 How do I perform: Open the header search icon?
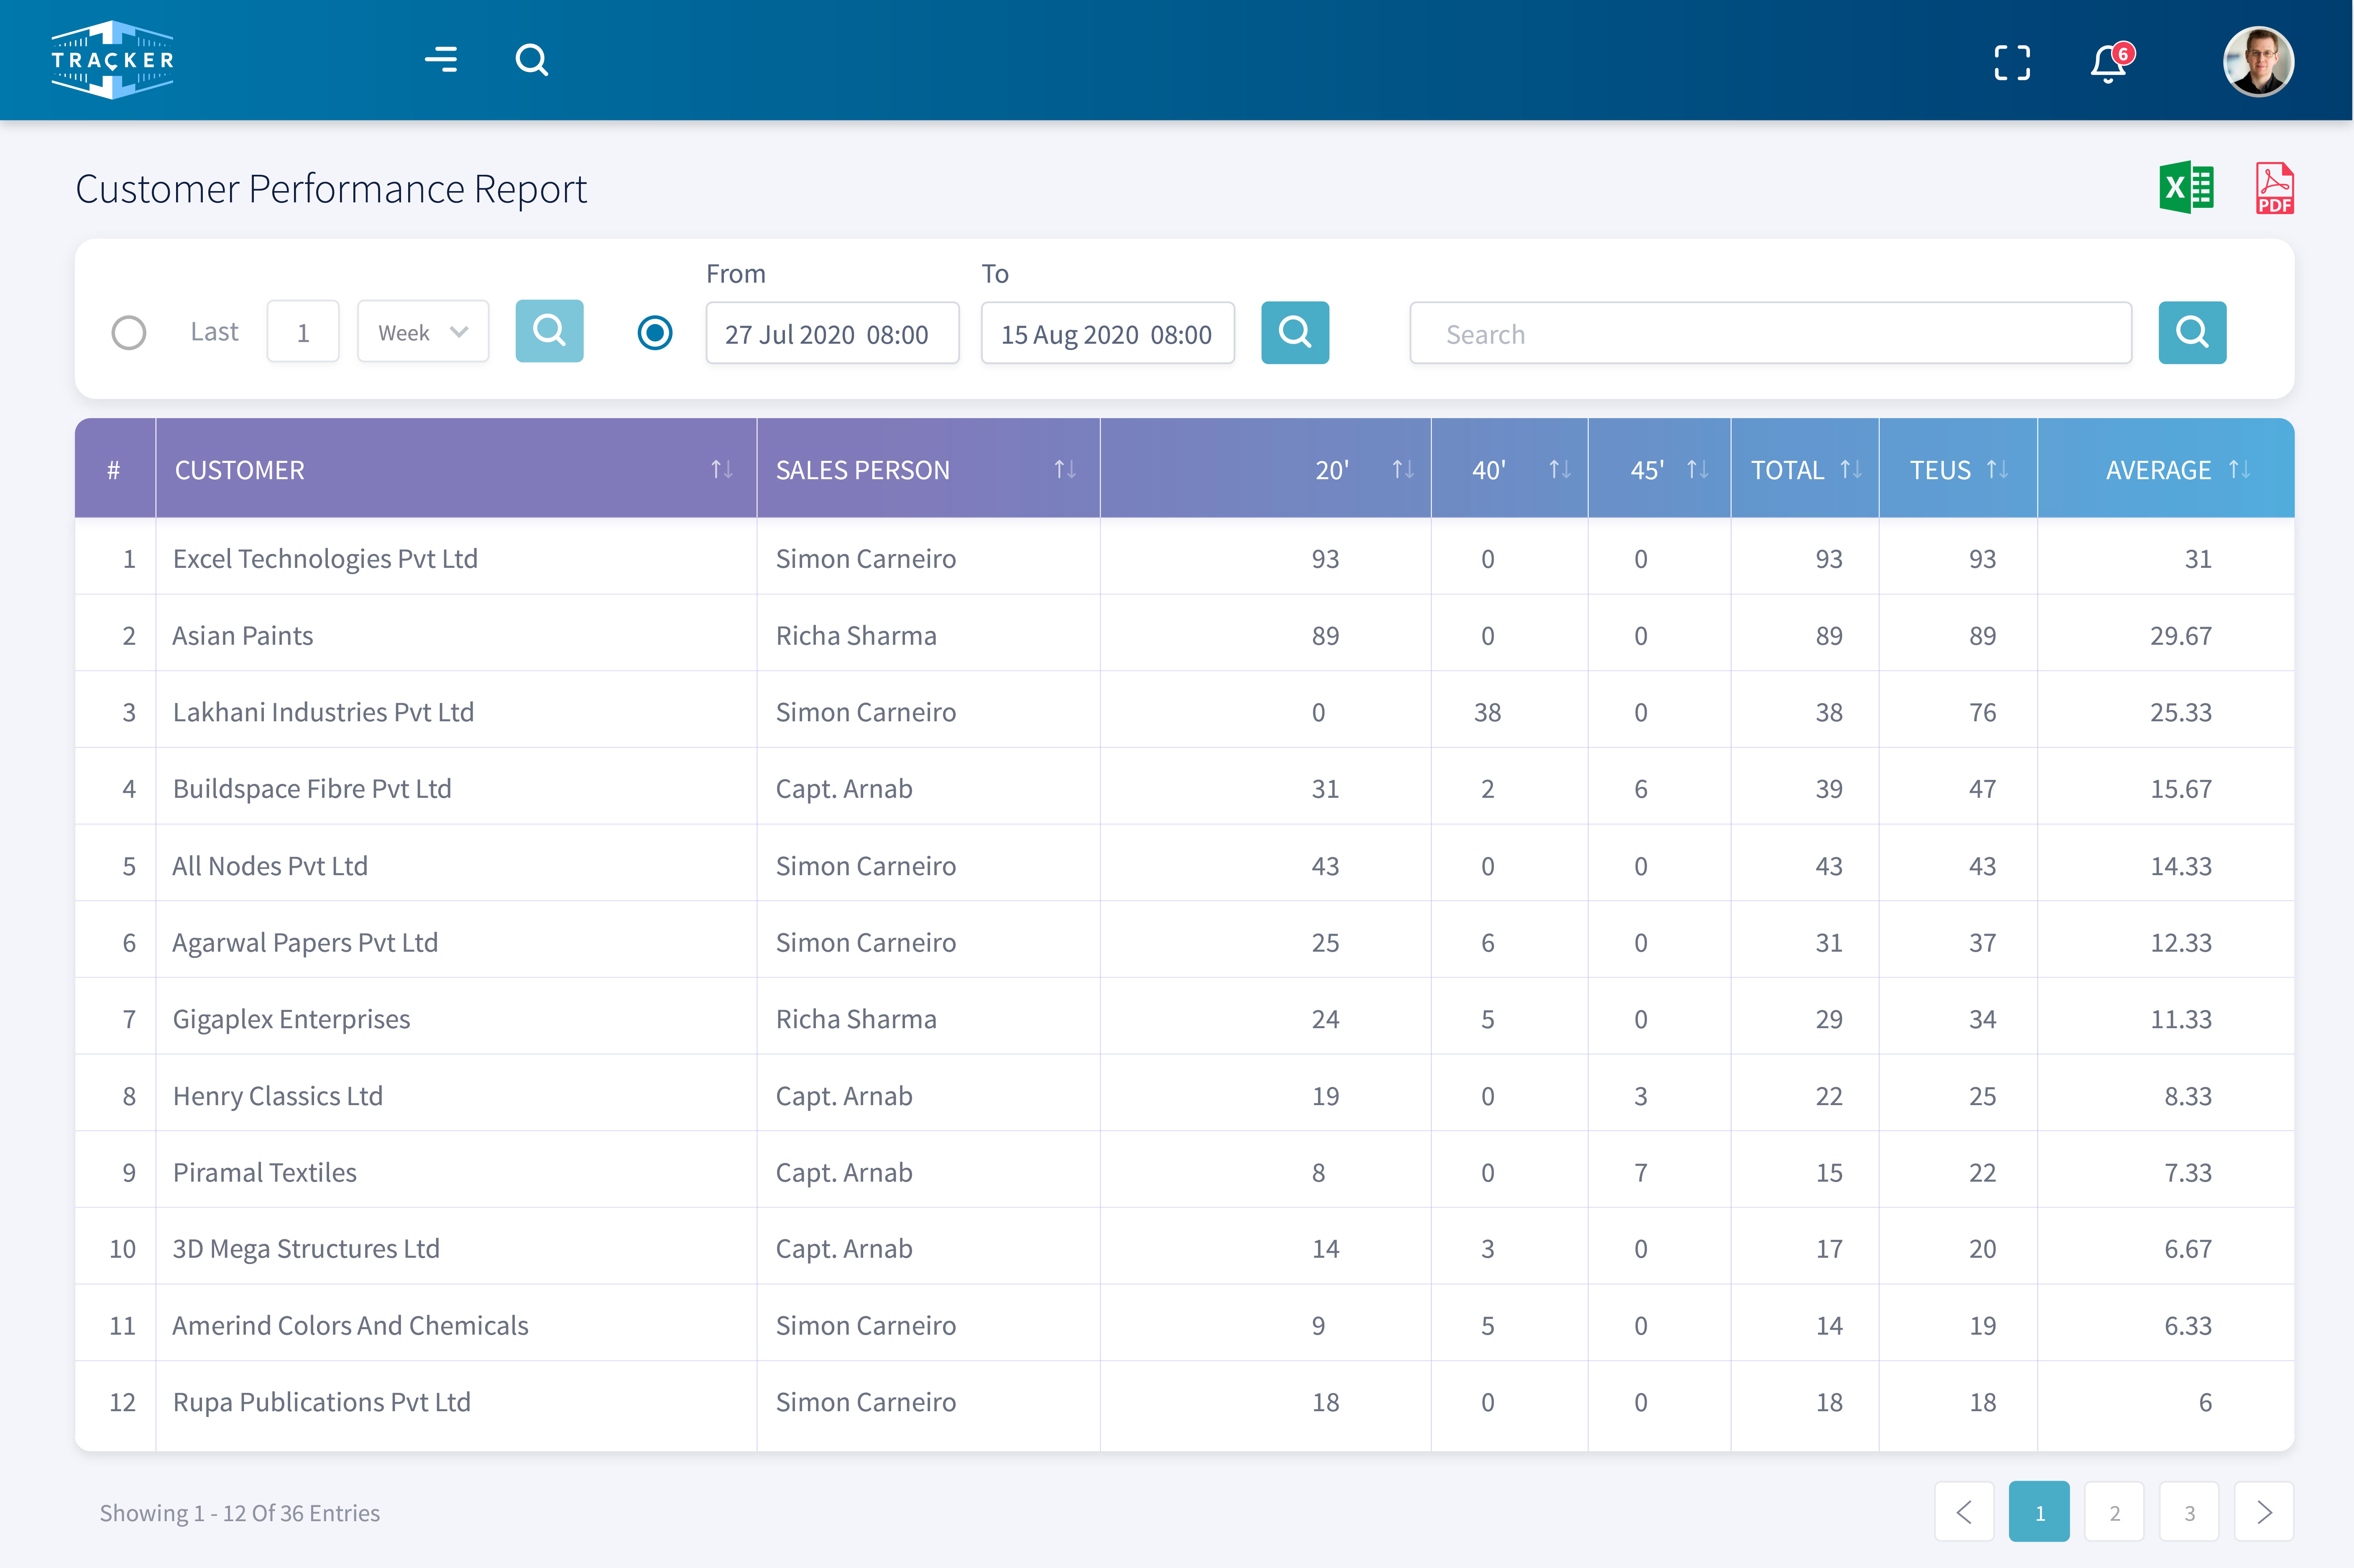pyautogui.click(x=532, y=60)
